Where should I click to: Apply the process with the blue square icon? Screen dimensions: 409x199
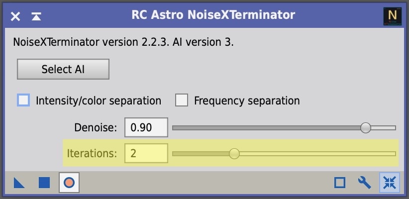point(44,183)
